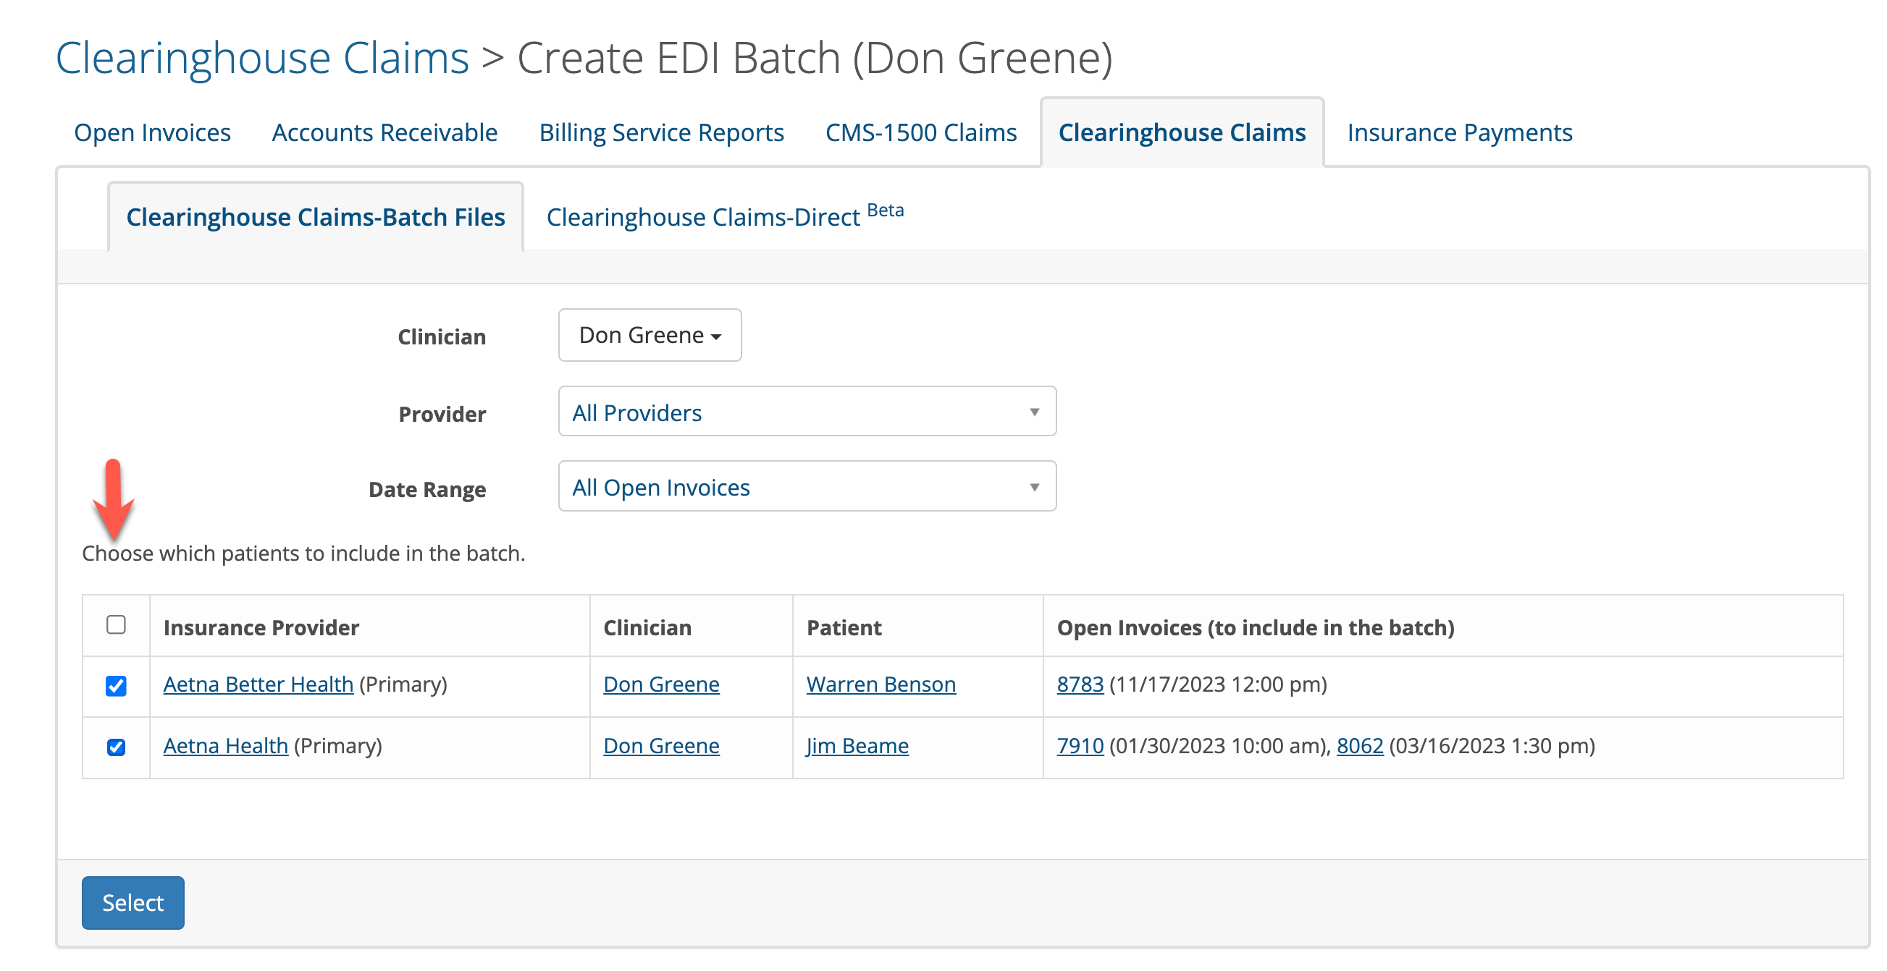The height and width of the screenshot is (971, 1887).
Task: Uncheck the Aetna Better Health row checkbox
Action: pyautogui.click(x=116, y=686)
